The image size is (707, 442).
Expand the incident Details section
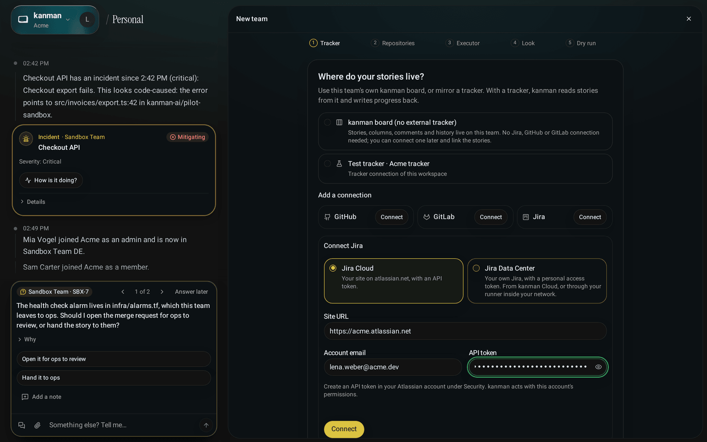pos(33,202)
